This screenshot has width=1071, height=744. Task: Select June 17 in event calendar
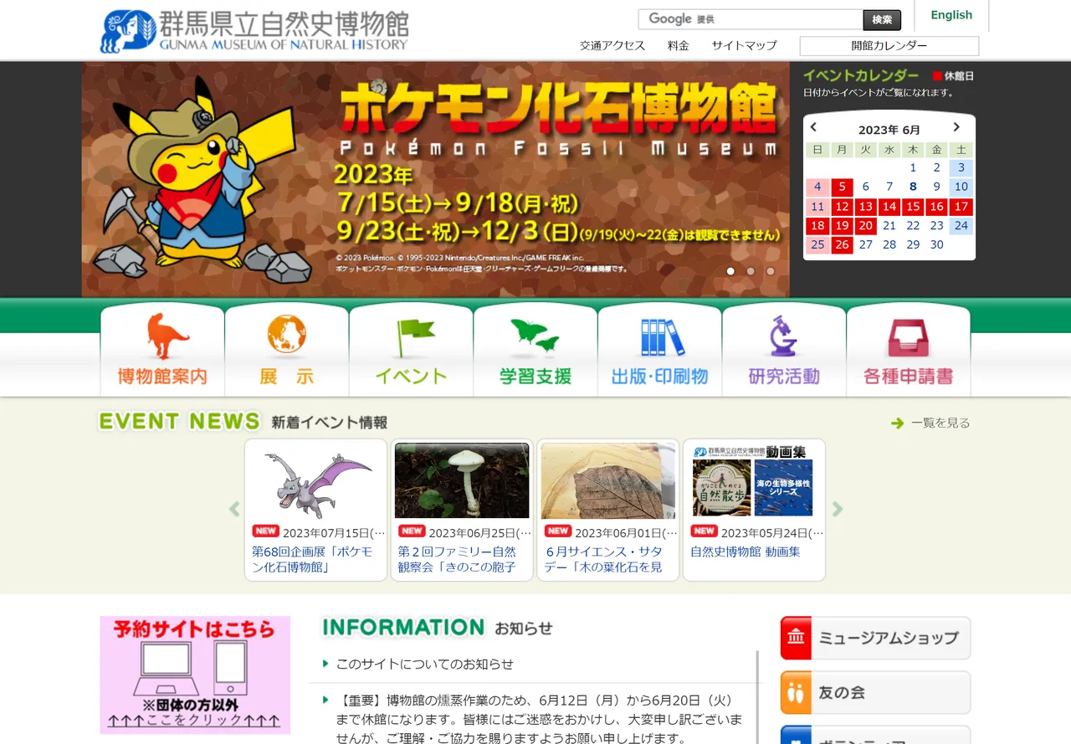coord(961,207)
